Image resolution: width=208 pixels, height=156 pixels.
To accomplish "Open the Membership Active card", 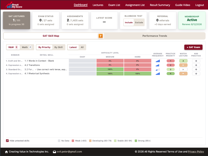I will 192,21.
